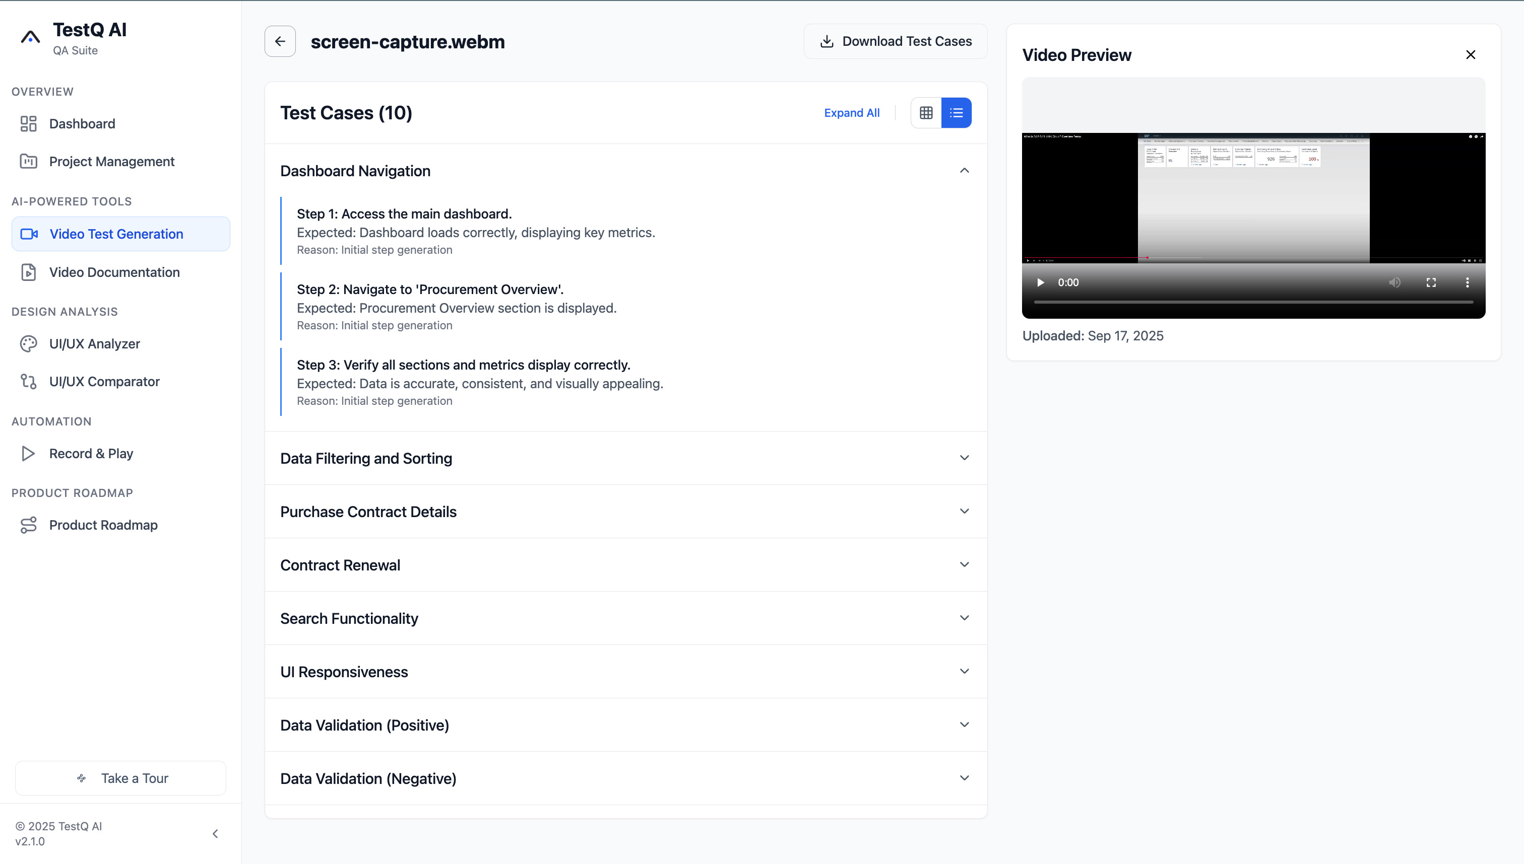
Task: Expand the Contract Renewal test case
Action: click(x=964, y=565)
